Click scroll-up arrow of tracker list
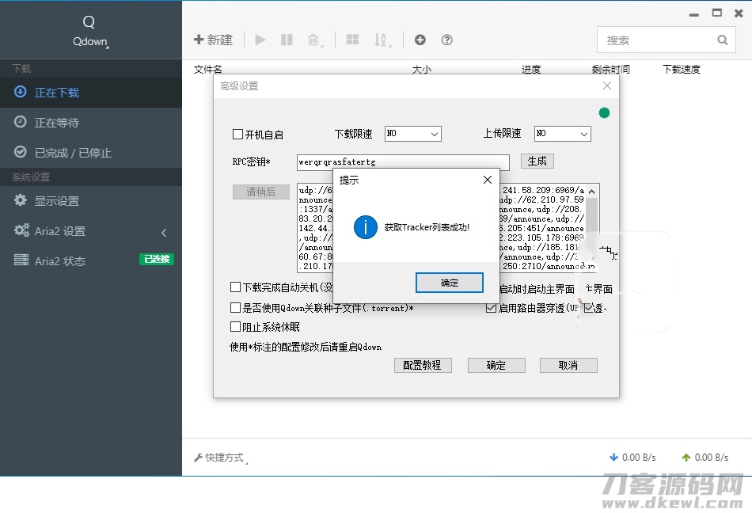752x513 pixels. [592, 192]
